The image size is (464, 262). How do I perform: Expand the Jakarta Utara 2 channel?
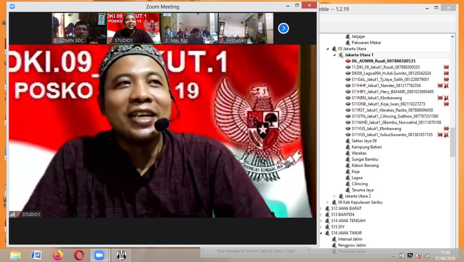point(334,196)
